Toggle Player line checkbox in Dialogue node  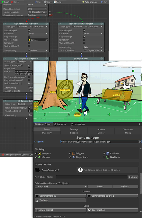tap(29, 68)
